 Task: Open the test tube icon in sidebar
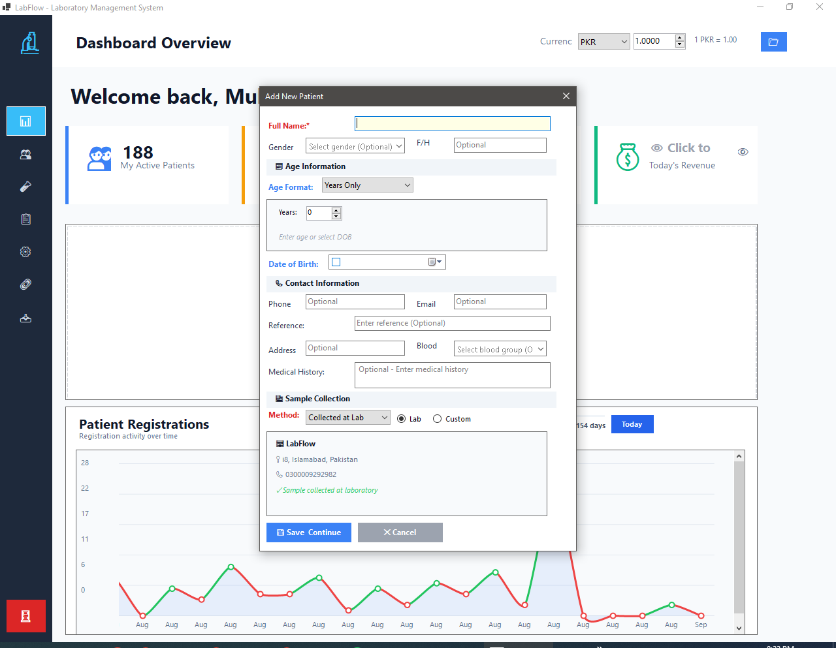tap(26, 187)
